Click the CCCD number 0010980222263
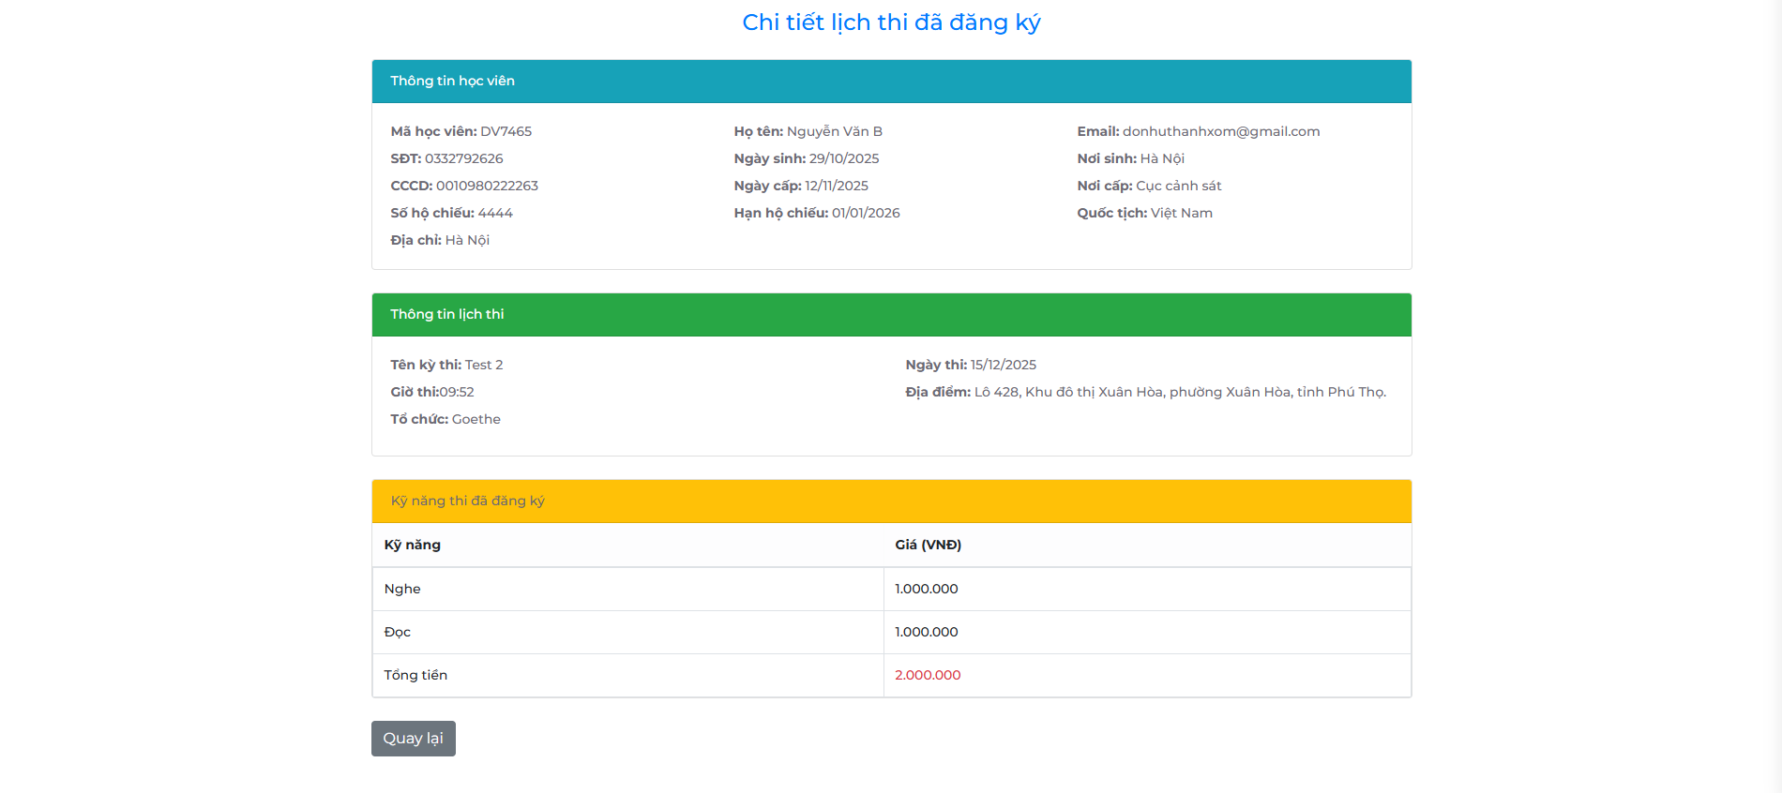Image resolution: width=1782 pixels, height=793 pixels. pyautogui.click(x=487, y=187)
